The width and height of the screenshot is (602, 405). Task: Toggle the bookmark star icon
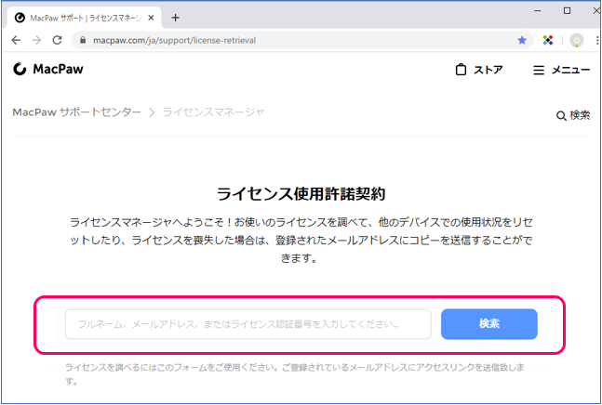522,40
